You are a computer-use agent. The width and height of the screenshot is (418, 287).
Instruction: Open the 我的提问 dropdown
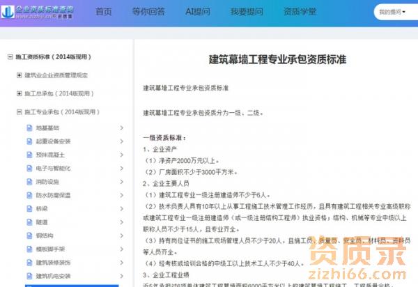(394, 13)
